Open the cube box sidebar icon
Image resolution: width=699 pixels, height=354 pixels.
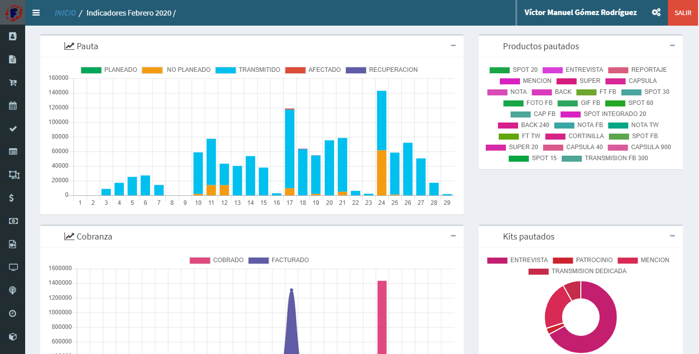click(x=13, y=336)
